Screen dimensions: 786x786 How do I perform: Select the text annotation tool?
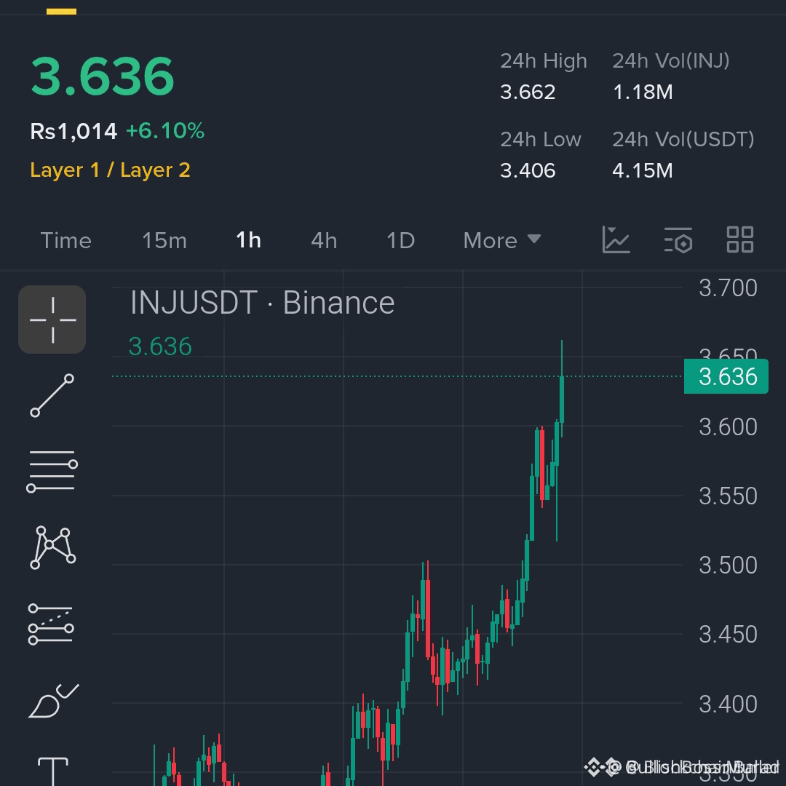pyautogui.click(x=52, y=771)
